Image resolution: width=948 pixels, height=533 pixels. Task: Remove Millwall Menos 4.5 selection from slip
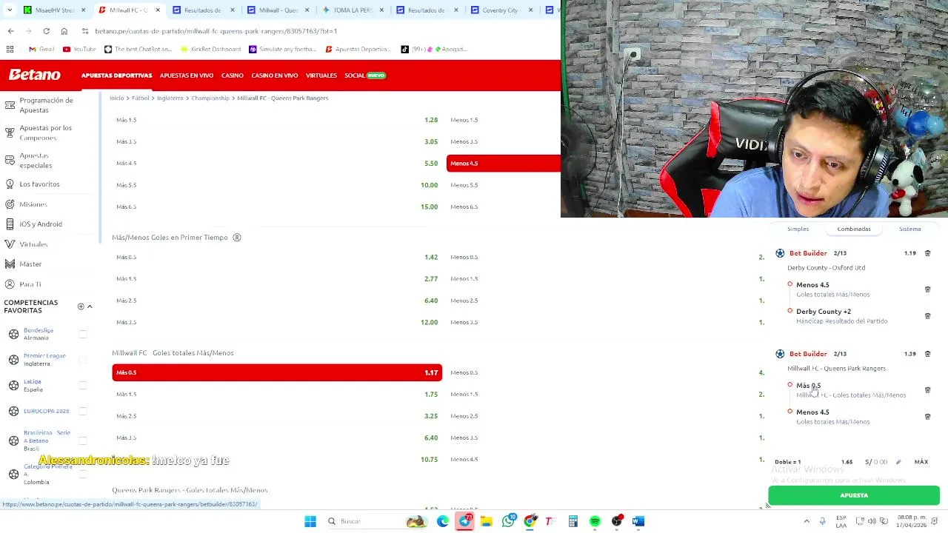(927, 417)
